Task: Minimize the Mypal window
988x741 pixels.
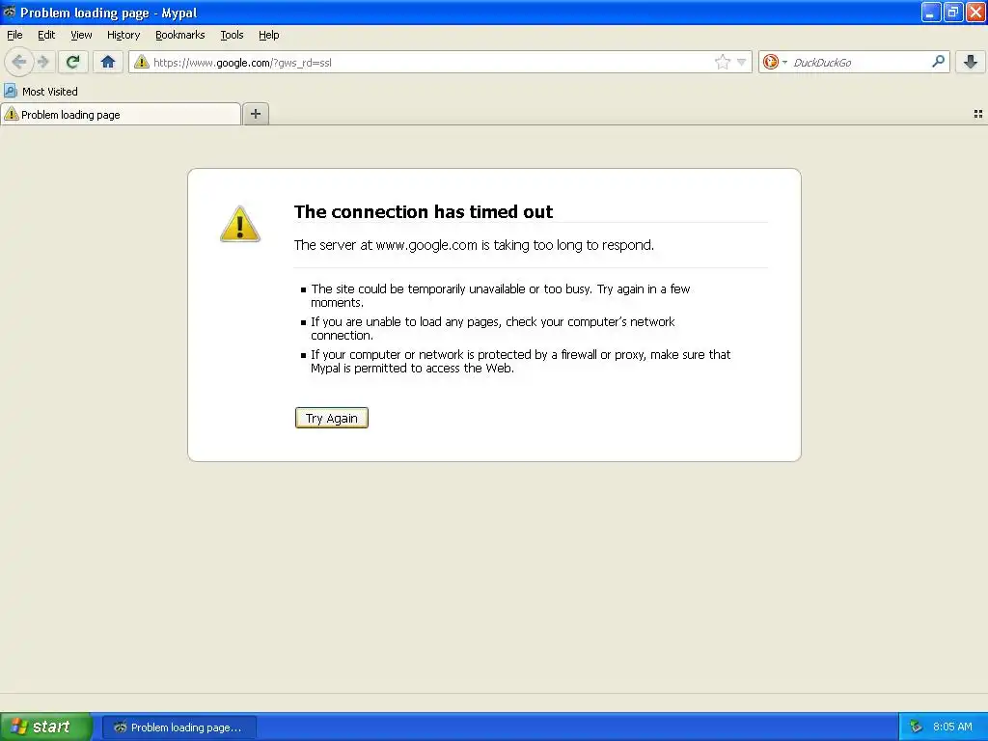Action: pyautogui.click(x=931, y=12)
